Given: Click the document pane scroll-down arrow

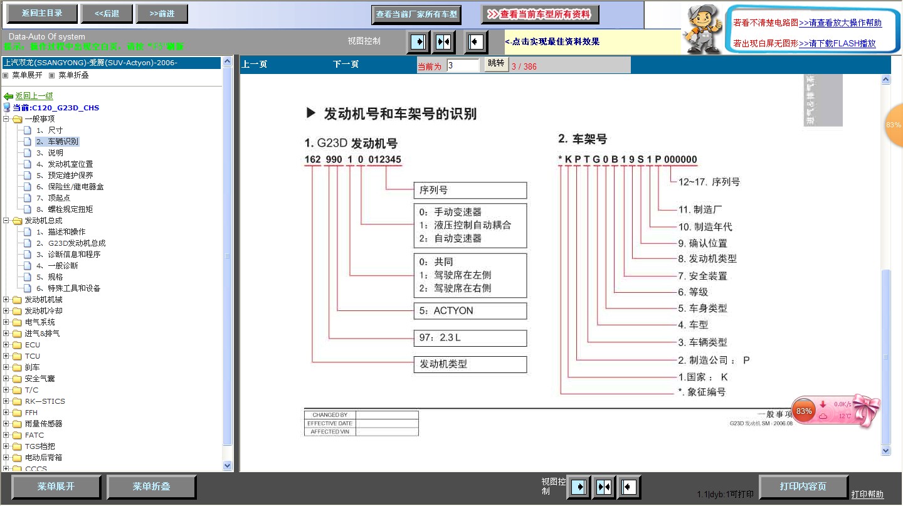Looking at the screenshot, I should click(885, 450).
